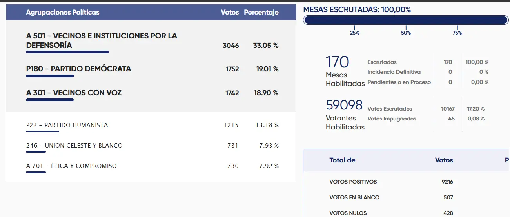This screenshot has height=217, width=510.
Task: Open the P180 - Partido Demócrata entry
Action: 78,69
